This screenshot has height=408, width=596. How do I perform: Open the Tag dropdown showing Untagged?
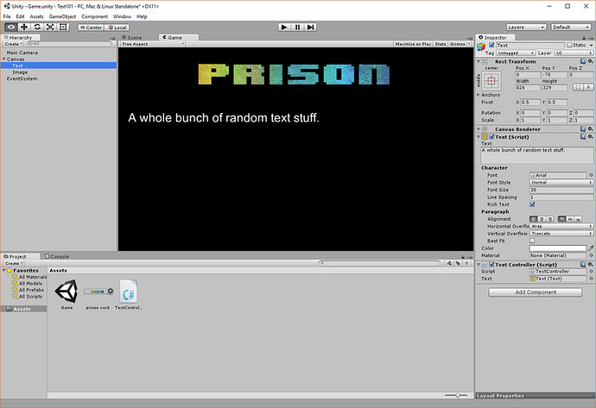[516, 53]
